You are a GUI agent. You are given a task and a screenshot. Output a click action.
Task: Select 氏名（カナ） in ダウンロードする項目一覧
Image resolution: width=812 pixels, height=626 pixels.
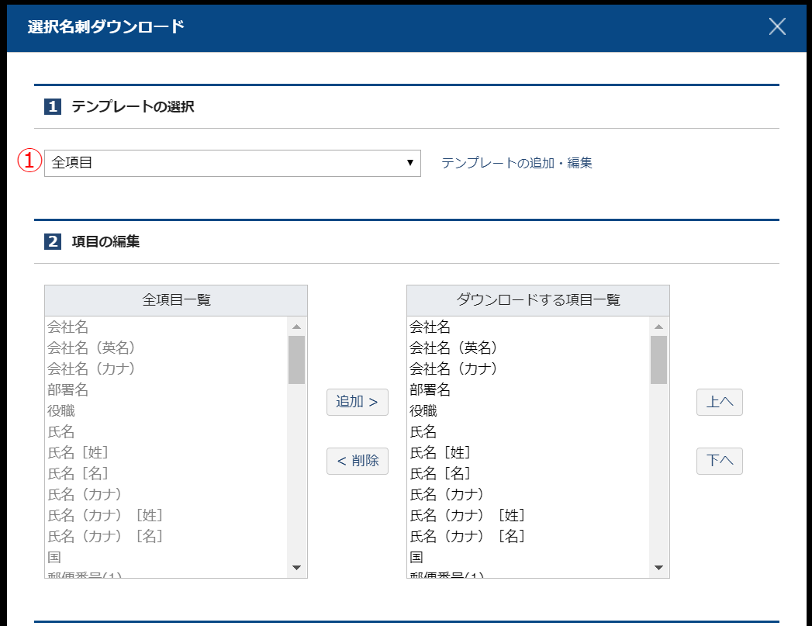tap(447, 494)
